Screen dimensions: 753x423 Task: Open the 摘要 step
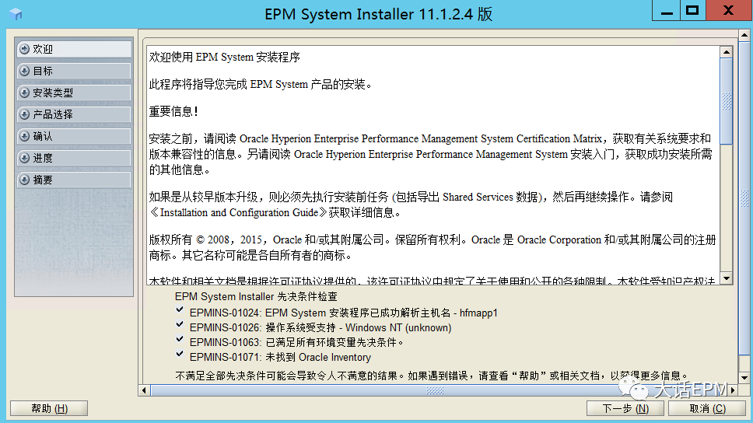(x=74, y=180)
